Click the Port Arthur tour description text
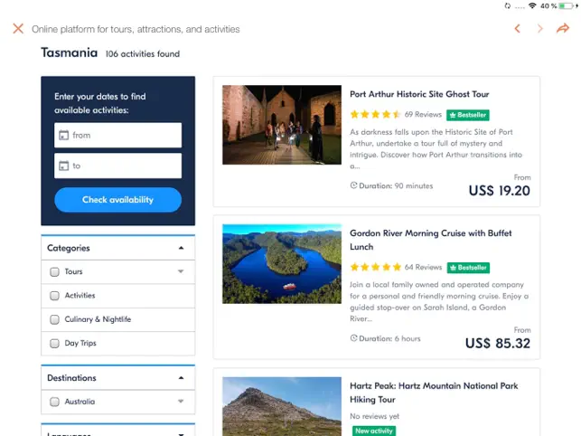581x436 pixels. pos(436,148)
